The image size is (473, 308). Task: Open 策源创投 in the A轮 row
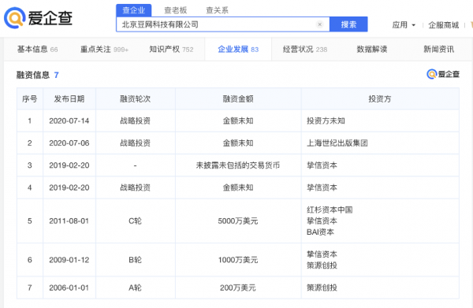(322, 288)
